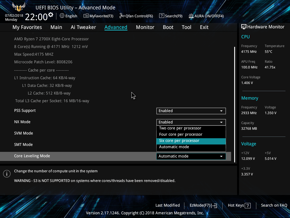Select the SMT Mode setting label
290x218 pixels.
coord(23,144)
